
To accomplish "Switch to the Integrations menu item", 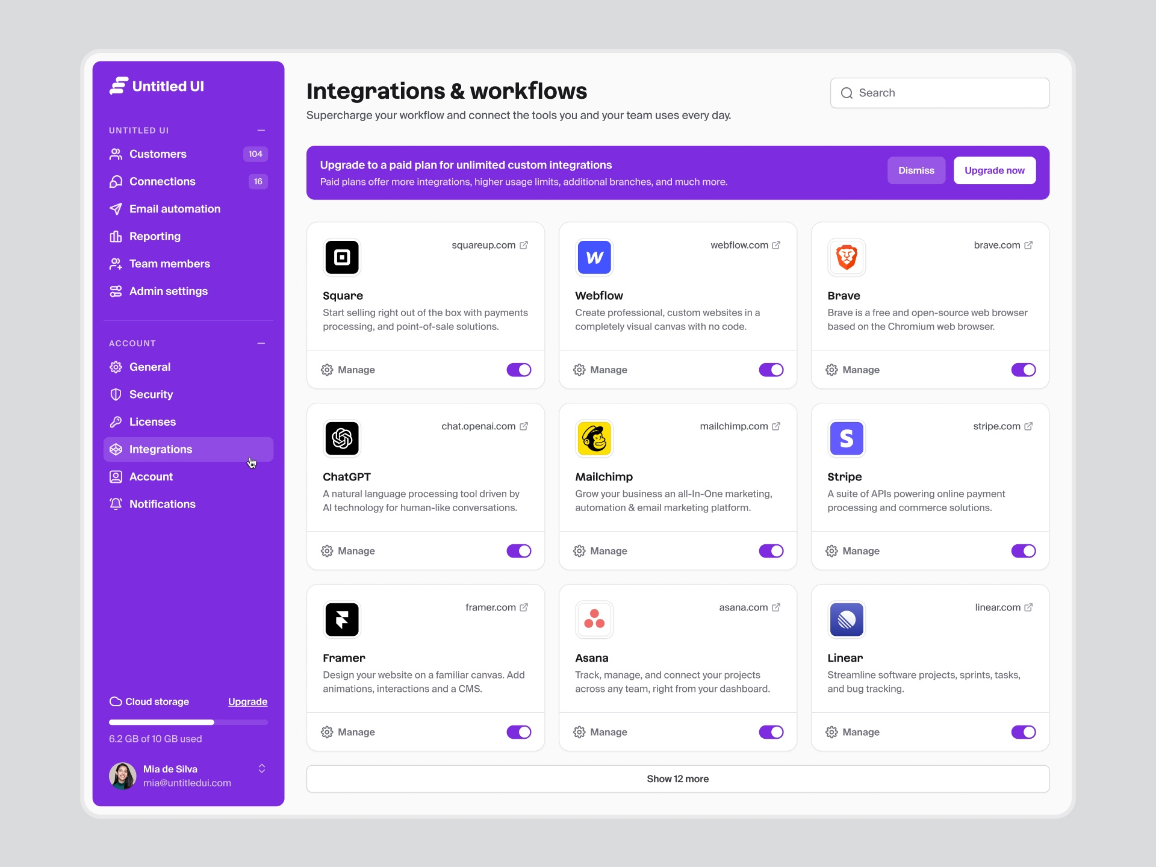I will pos(160,449).
